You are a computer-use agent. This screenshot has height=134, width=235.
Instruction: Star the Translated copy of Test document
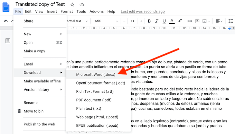(x=72, y=5)
